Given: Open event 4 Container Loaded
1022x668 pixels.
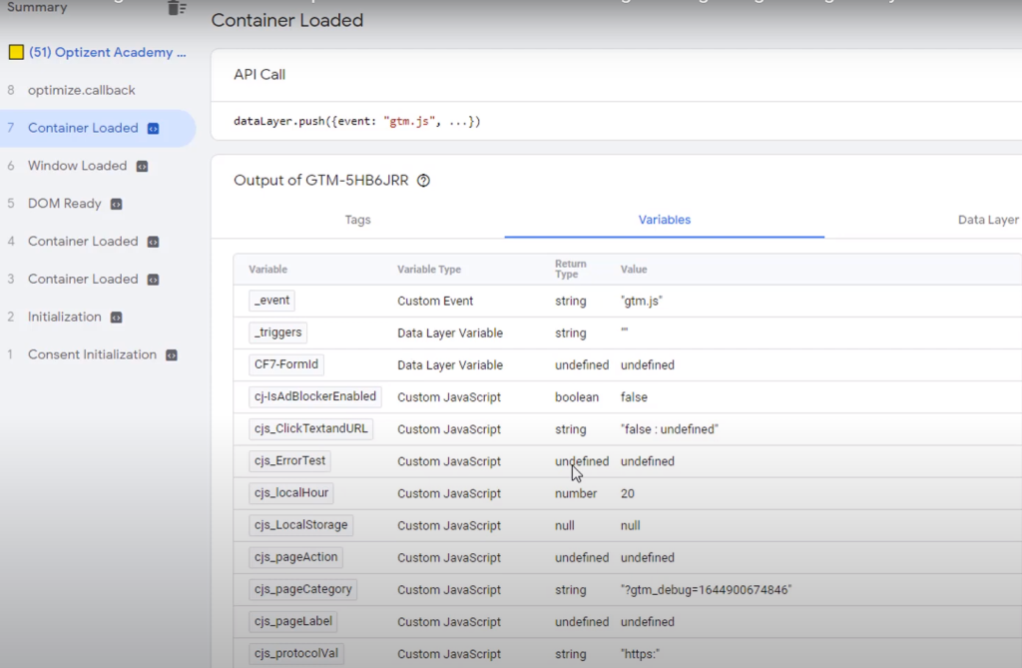Looking at the screenshot, I should pos(83,242).
